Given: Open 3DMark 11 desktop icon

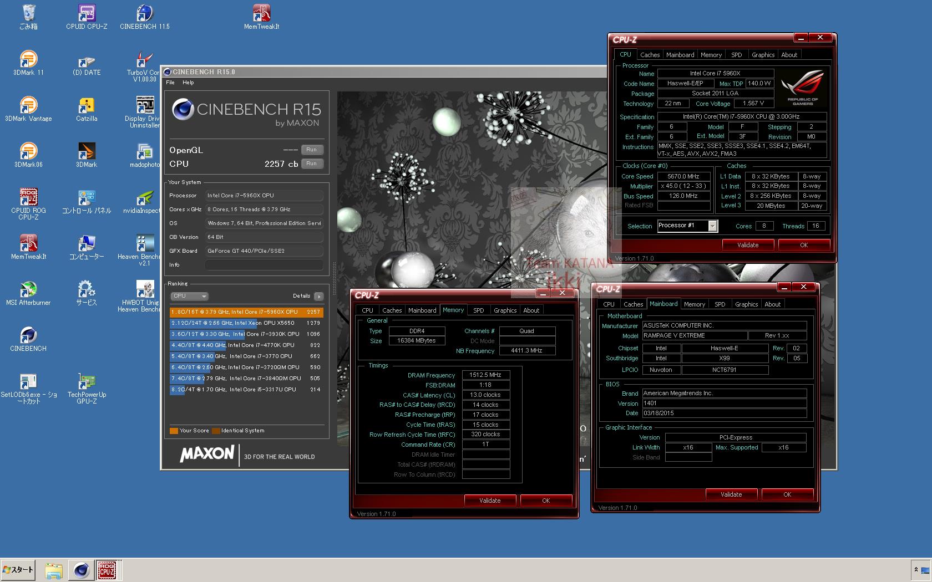Looking at the screenshot, I should (x=28, y=63).
